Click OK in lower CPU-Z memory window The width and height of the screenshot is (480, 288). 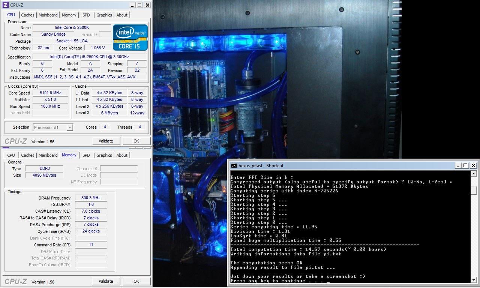136,281
